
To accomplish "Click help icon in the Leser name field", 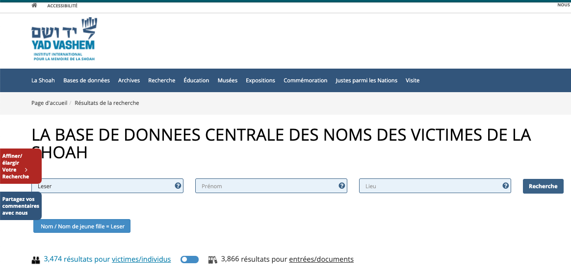I will click(178, 186).
